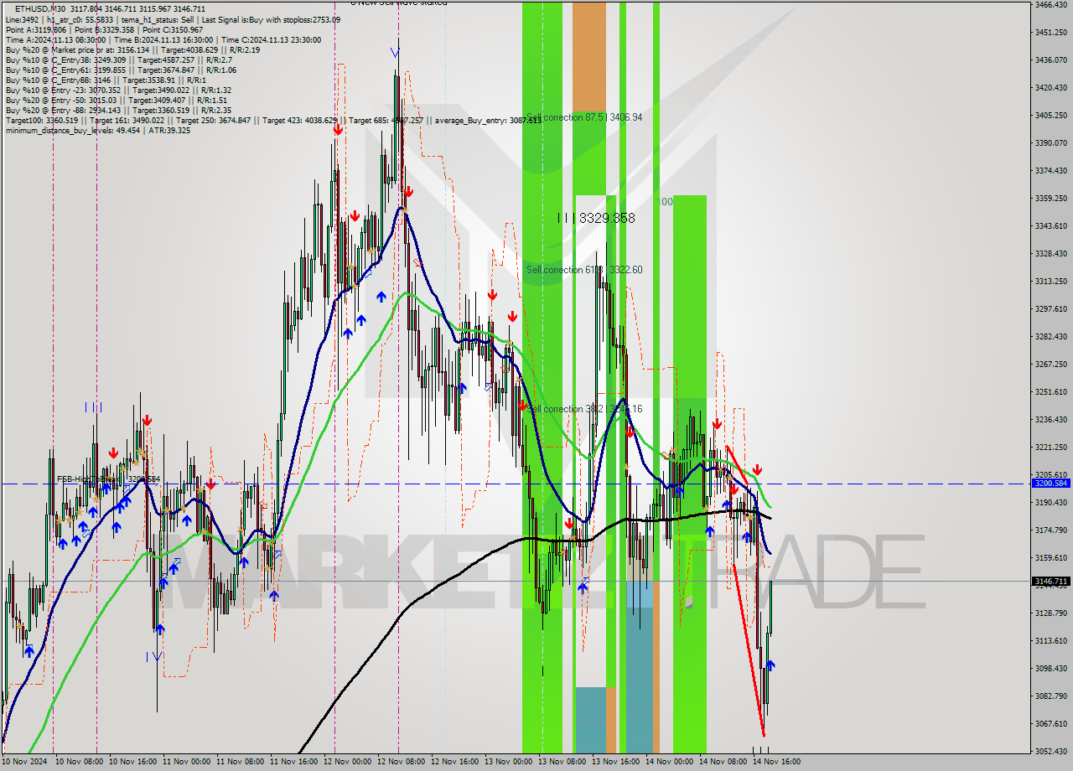Click the '13 Nov 08:00' time axis label
Viewport: 1073px width, 771px height.
point(562,762)
